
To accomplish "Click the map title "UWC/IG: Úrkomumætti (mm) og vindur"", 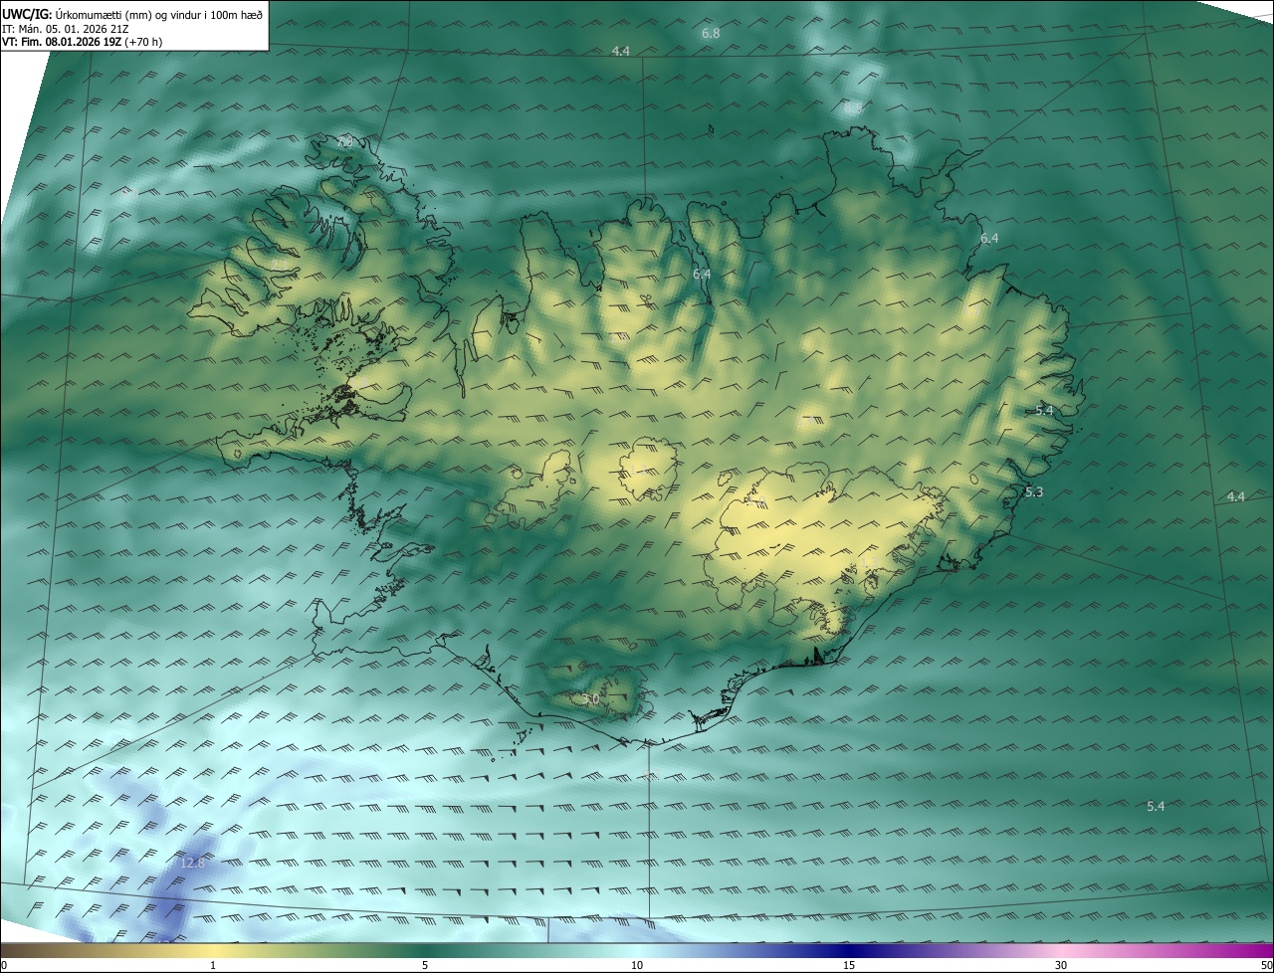I will click(132, 14).
